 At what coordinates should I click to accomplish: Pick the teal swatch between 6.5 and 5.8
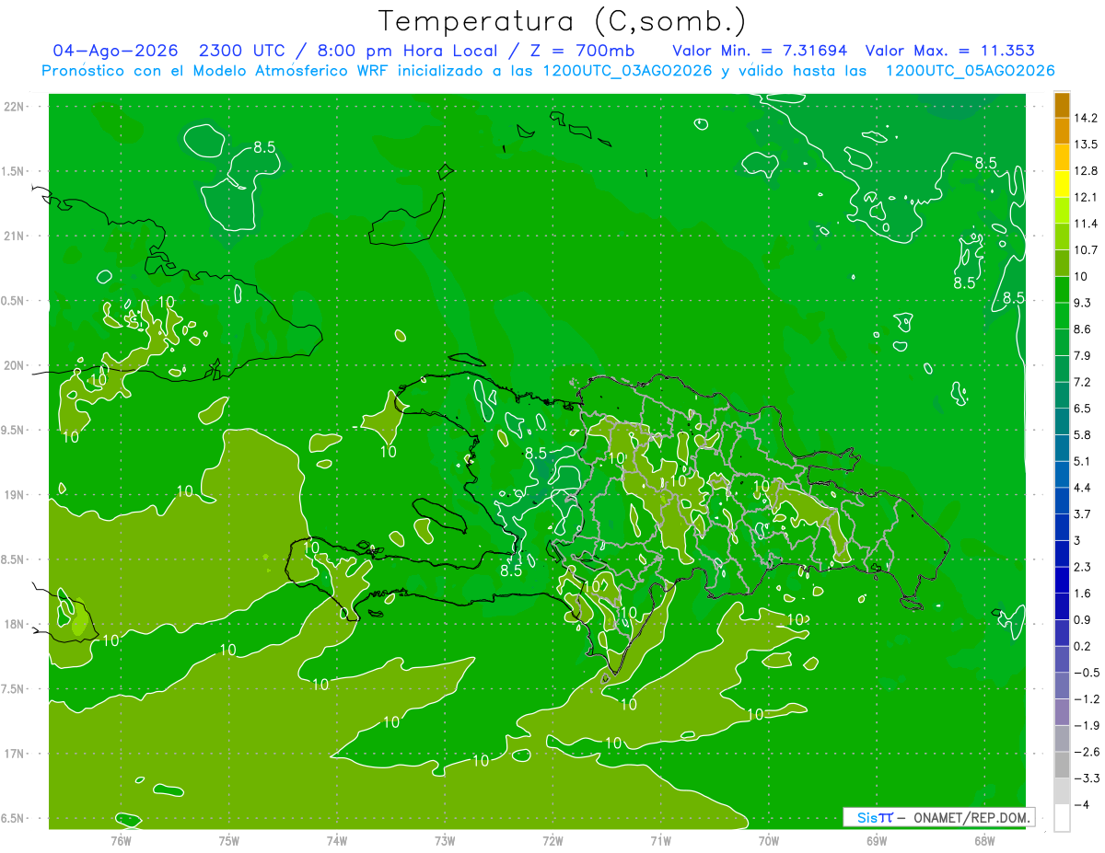(1062, 421)
